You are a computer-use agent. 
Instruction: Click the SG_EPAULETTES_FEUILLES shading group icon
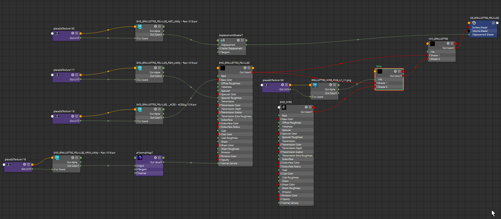474,23
